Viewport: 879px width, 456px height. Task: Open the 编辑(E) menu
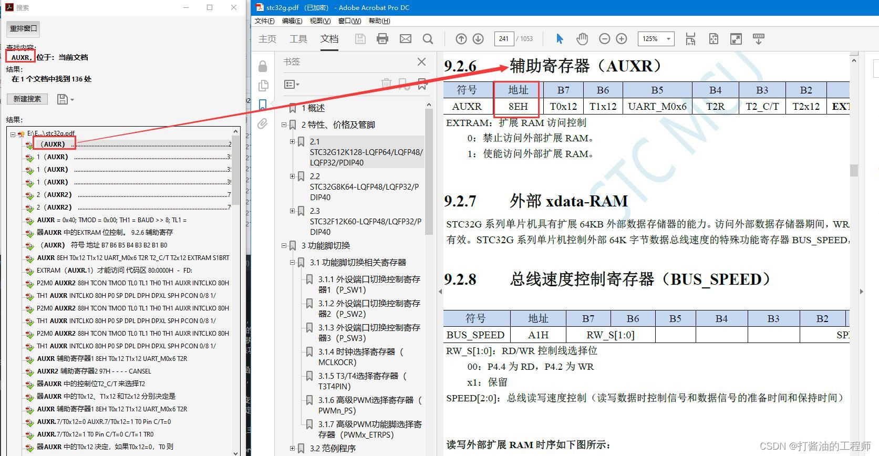tap(292, 21)
